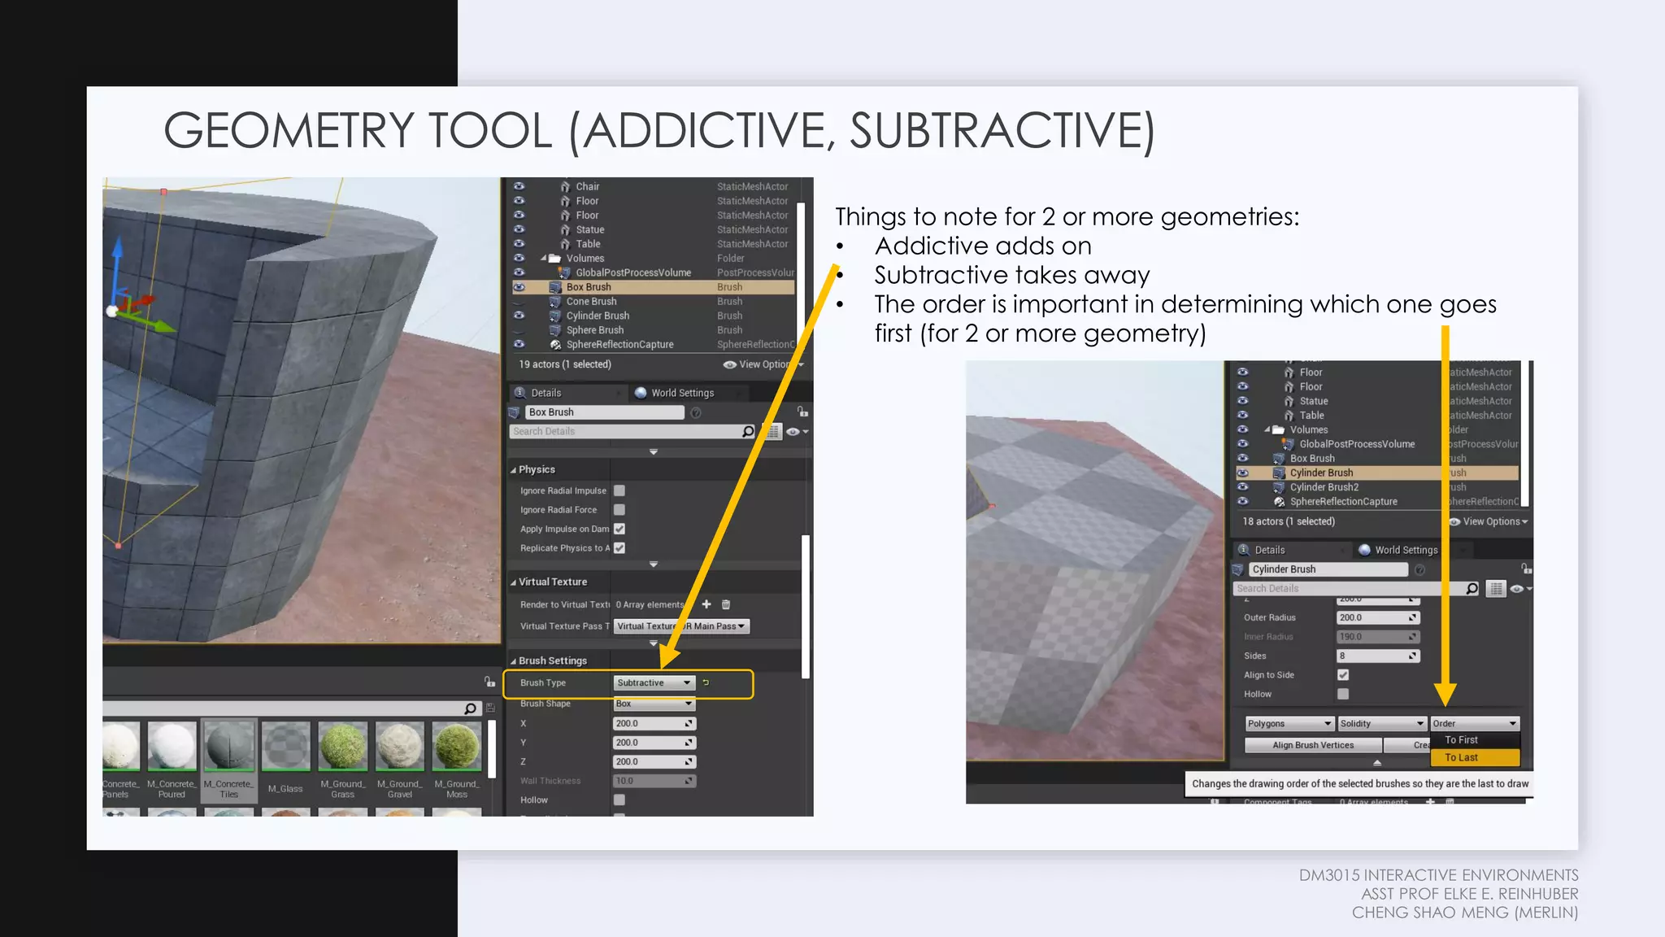Click the lock icon in left Details panel
This screenshot has height=937, width=1665.
tap(802, 412)
